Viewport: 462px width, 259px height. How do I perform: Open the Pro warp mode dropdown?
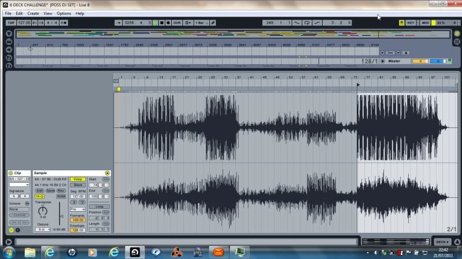pos(77,209)
